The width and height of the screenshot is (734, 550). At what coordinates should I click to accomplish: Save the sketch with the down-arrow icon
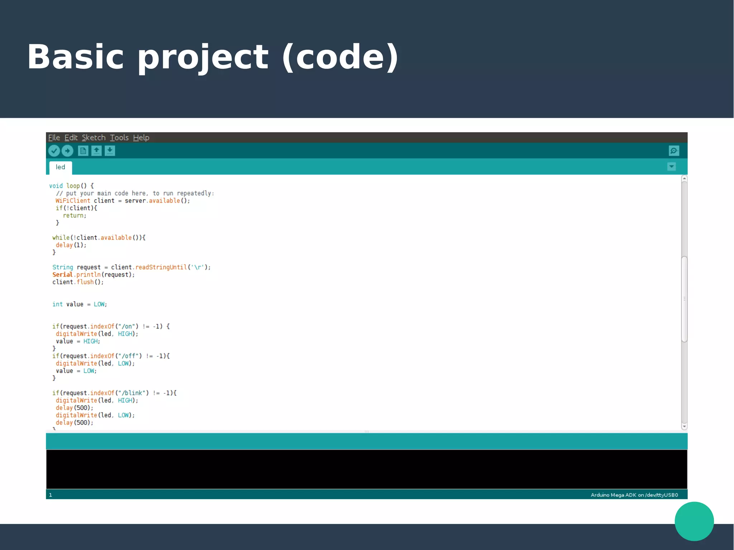click(110, 151)
